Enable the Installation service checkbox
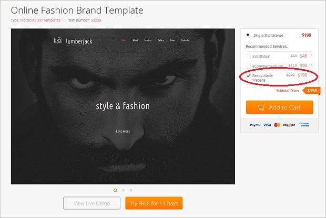 point(249,56)
